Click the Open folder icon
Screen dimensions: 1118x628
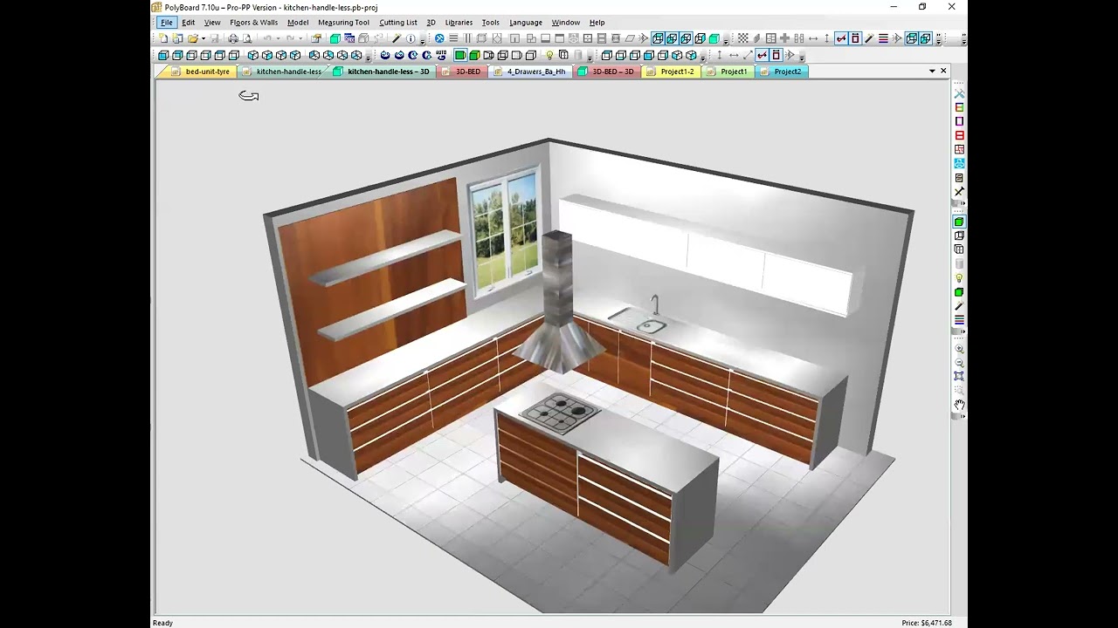192,38
